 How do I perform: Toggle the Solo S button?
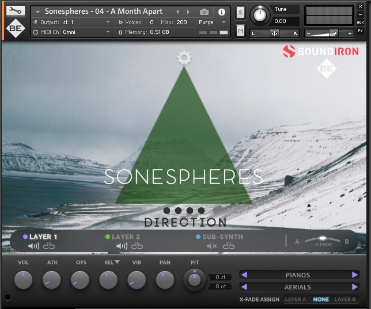click(x=240, y=12)
